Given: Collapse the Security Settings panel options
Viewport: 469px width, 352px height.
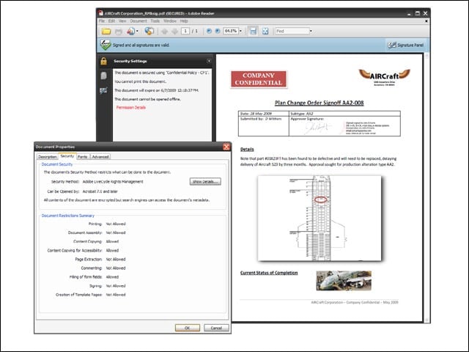Looking at the screenshot, I should 209,61.
